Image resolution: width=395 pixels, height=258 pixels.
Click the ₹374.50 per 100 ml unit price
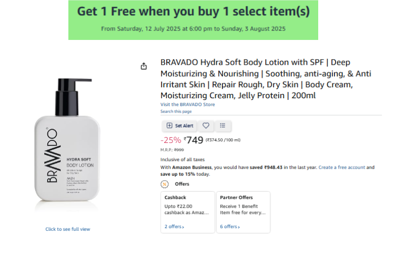tap(222, 140)
